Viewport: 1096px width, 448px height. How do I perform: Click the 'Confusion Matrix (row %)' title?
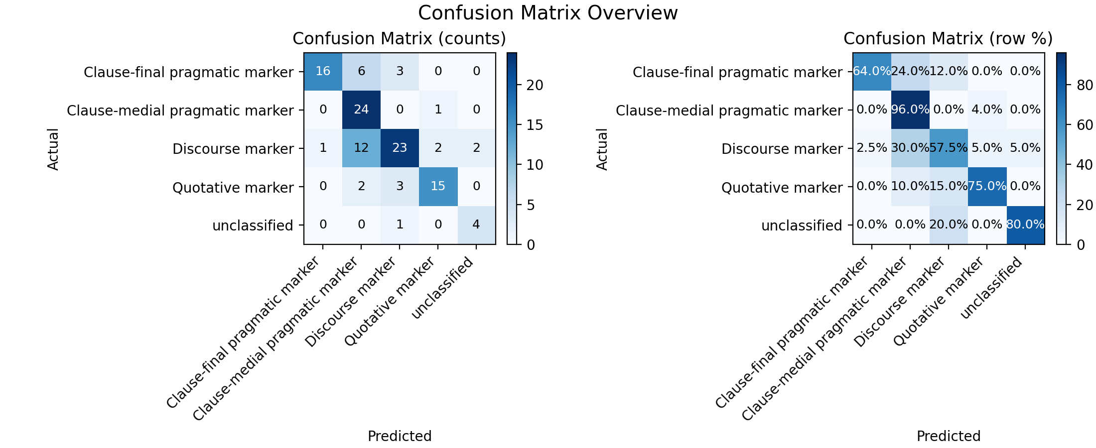949,39
